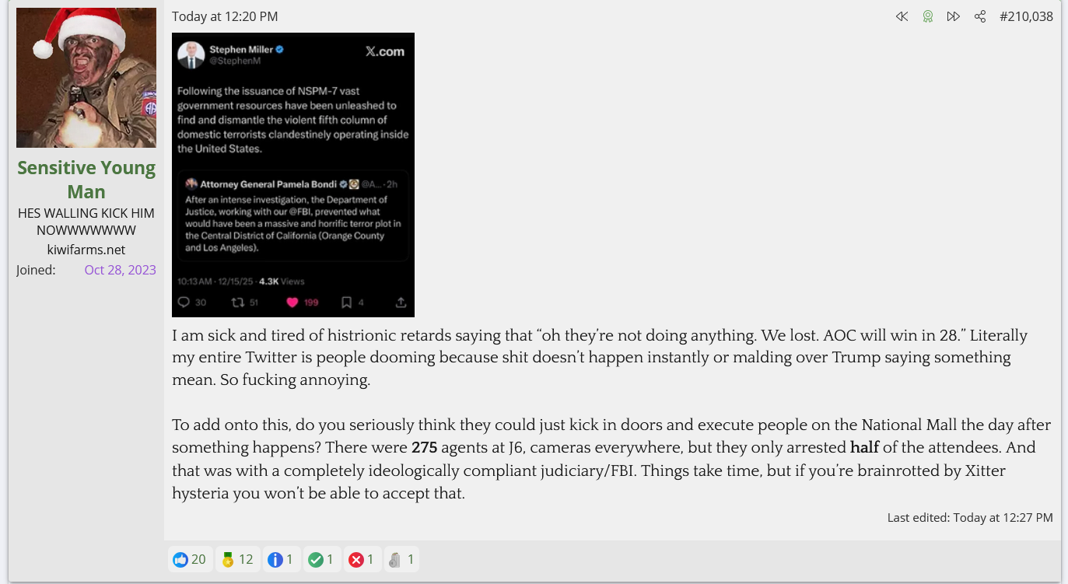Click the thumbs-up Like reaction
The width and height of the screenshot is (1068, 584).
coord(180,559)
